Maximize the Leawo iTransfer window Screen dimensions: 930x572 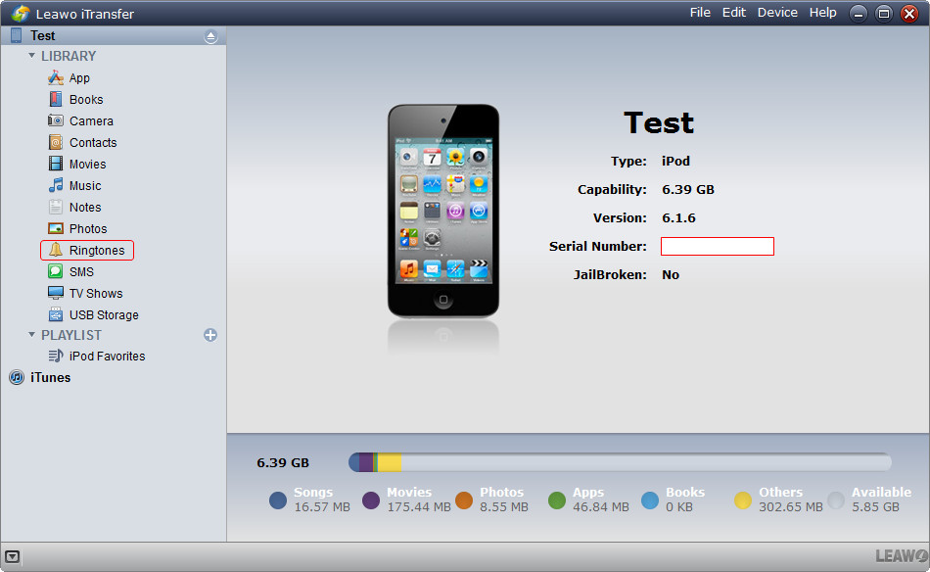point(884,14)
